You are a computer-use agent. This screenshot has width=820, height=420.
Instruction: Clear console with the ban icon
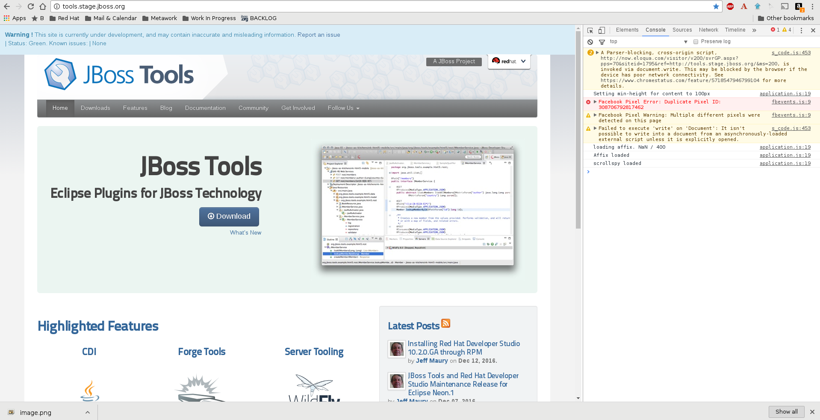tap(590, 42)
